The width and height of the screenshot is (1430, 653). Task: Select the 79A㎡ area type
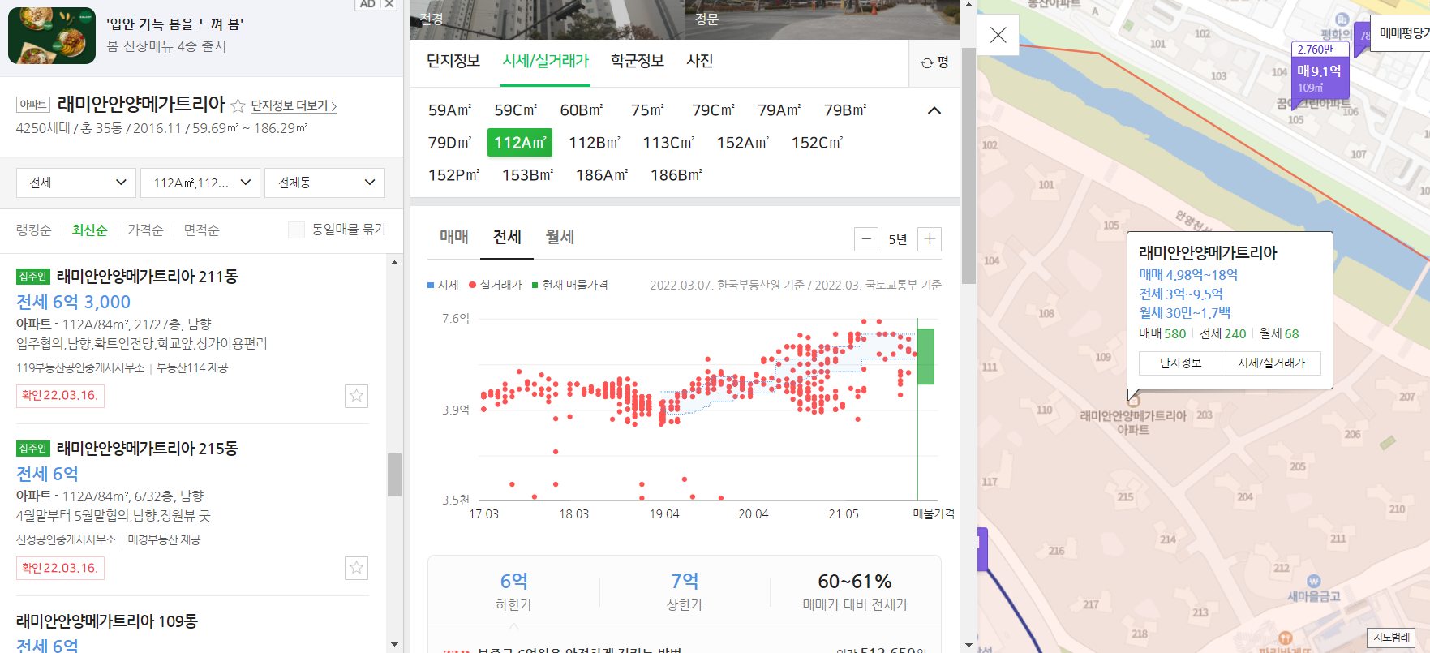pos(779,110)
